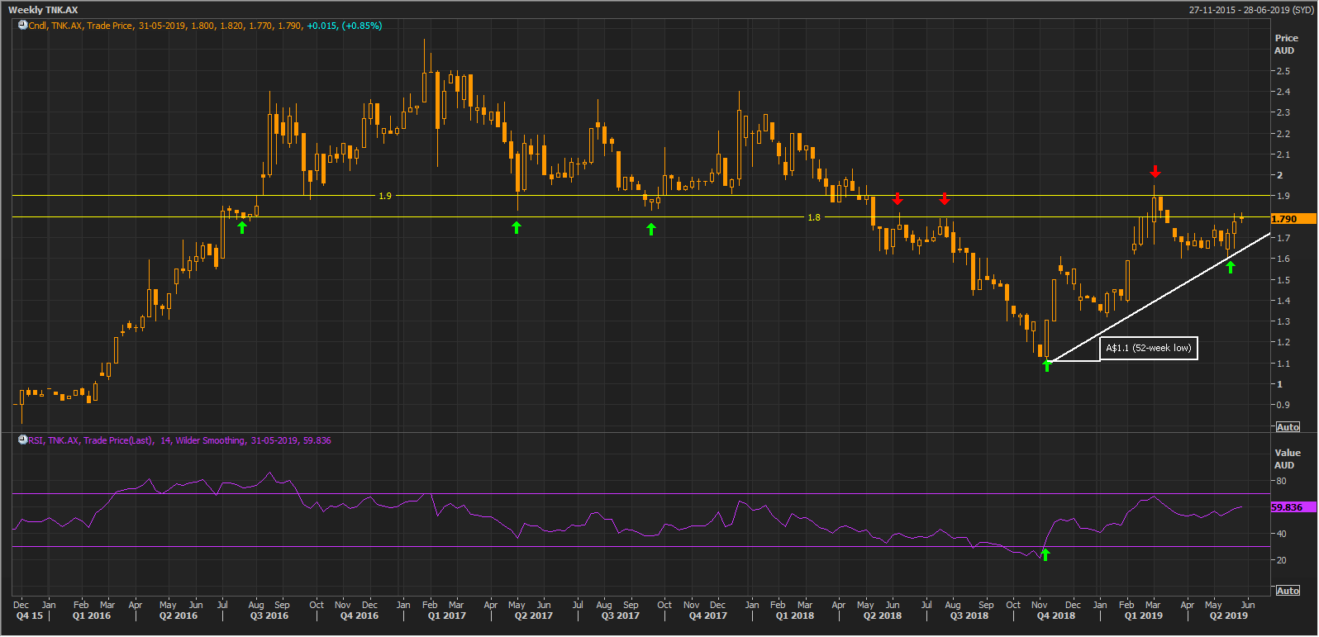Click the 2.5 price axis tick
1319x637 pixels.
pyautogui.click(x=1283, y=71)
